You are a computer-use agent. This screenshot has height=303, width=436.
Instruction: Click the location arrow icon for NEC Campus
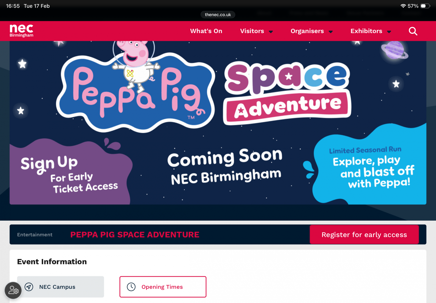click(x=29, y=287)
